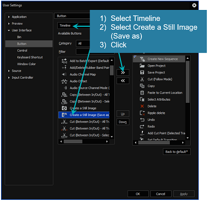Click the Up button
Viewport: 209px width, 202px height.
(123, 114)
